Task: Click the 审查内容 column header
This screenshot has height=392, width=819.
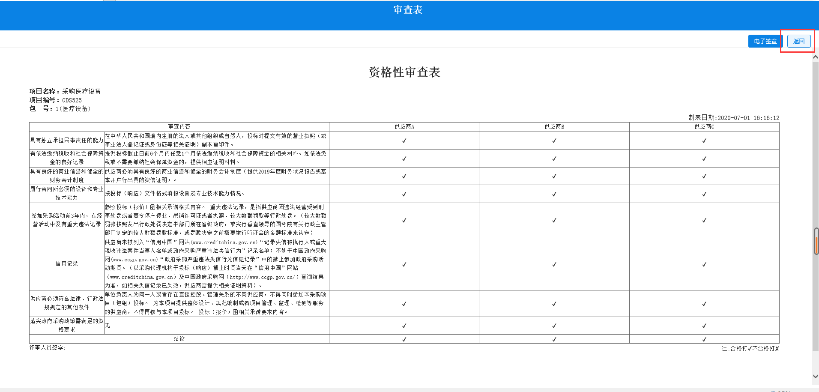Action: pyautogui.click(x=179, y=127)
